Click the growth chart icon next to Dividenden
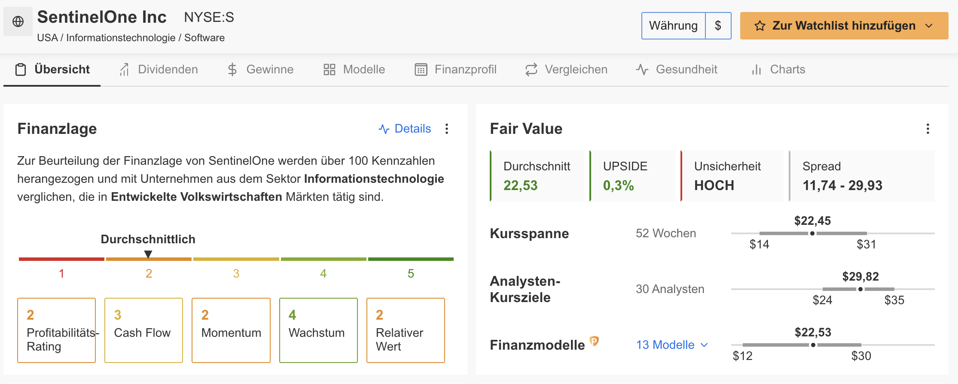Viewport: 958px width, 384px height. tap(124, 70)
